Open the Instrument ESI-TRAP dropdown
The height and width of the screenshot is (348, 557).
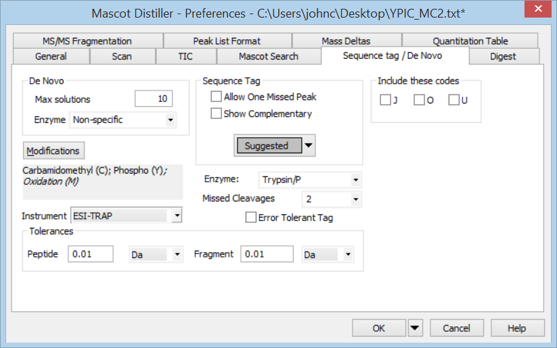point(127,216)
